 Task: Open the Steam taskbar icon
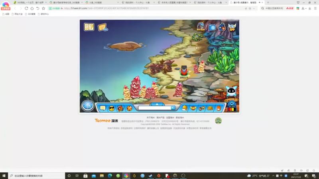click(x=151, y=176)
